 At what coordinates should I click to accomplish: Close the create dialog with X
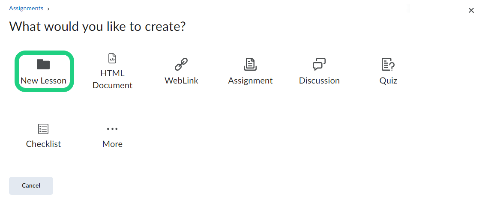(x=471, y=10)
